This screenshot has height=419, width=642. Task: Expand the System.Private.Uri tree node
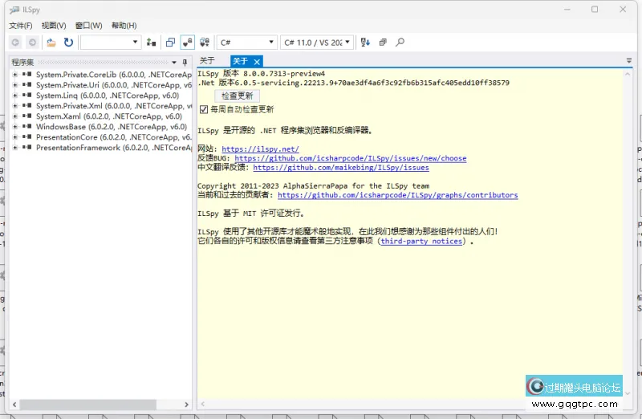point(15,85)
